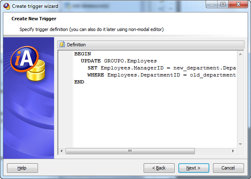Click the editor's left gutter margin

click(x=66, y=99)
